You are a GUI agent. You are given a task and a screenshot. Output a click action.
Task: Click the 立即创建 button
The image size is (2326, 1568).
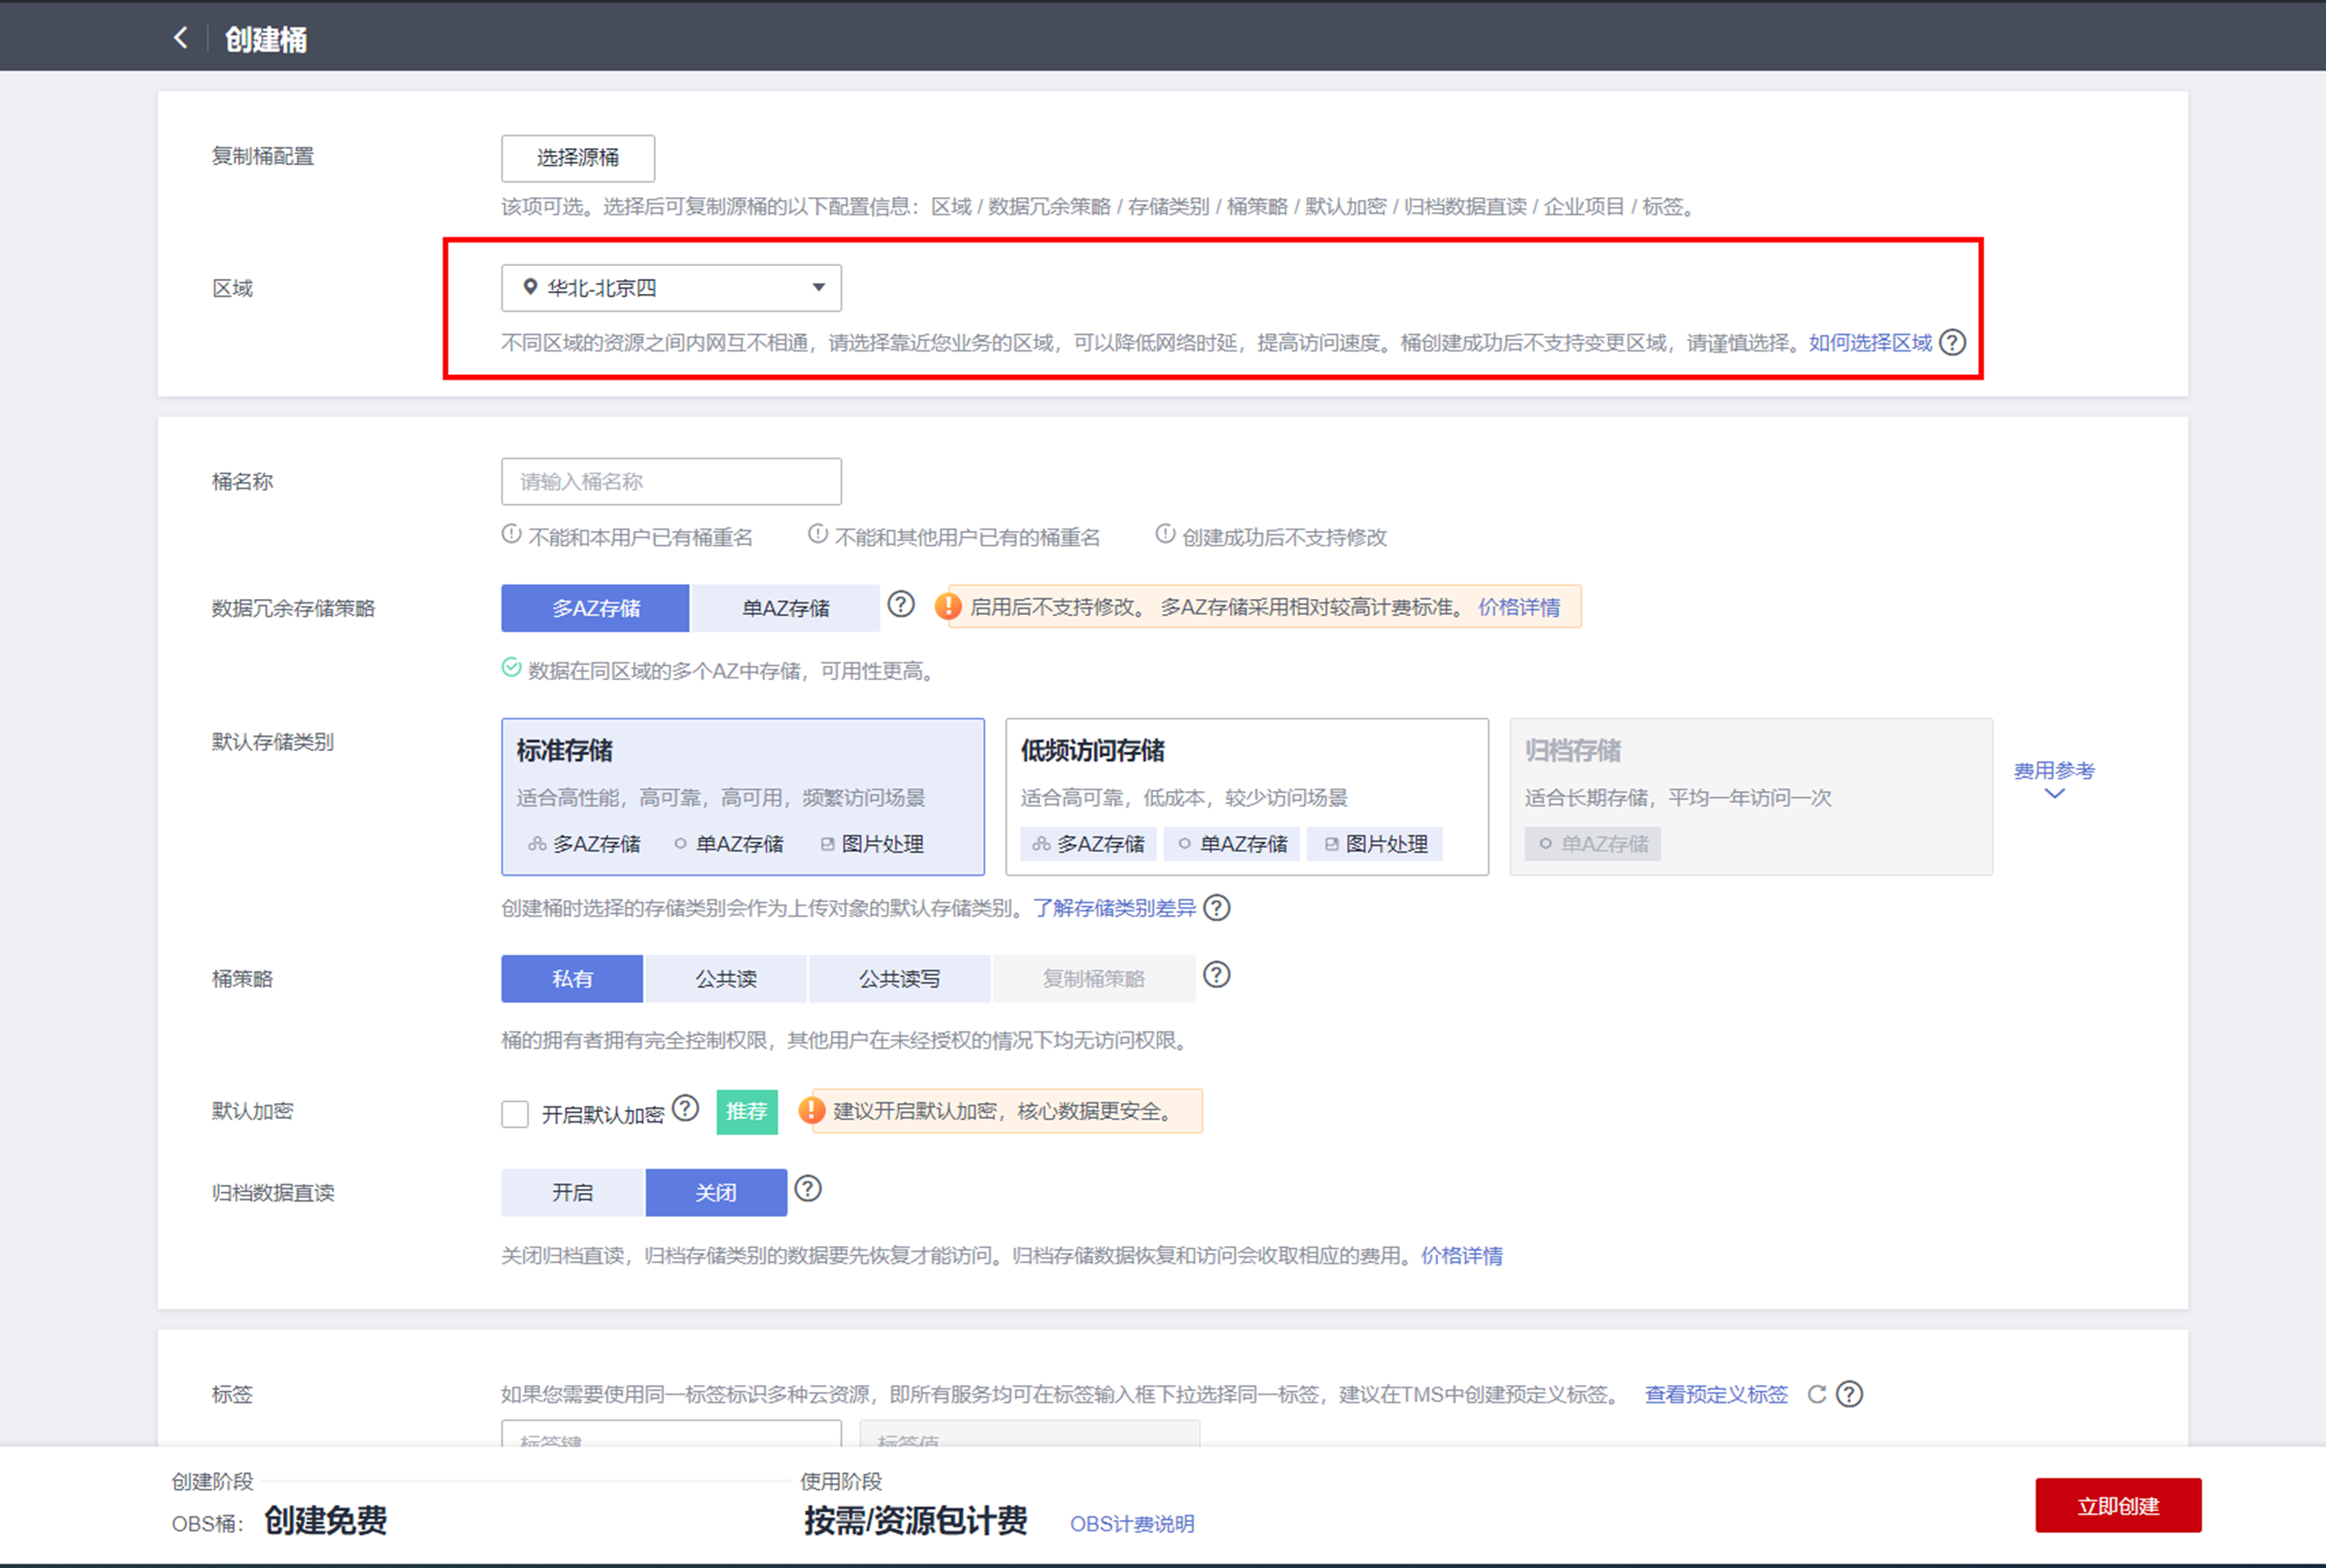coord(2118,1505)
